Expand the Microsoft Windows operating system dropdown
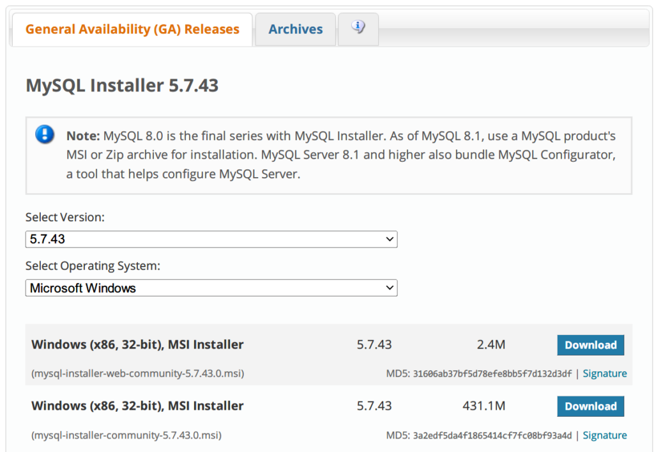This screenshot has height=452, width=654. (211, 288)
